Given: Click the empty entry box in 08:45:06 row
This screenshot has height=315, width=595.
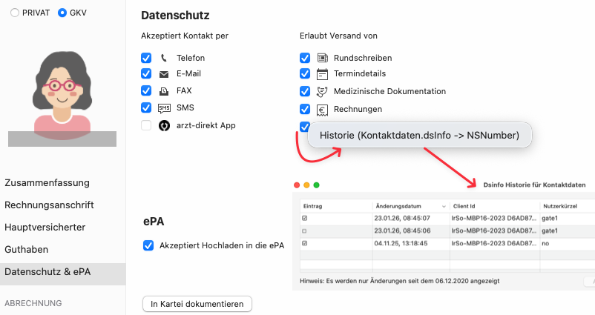Looking at the screenshot, I should point(304,231).
